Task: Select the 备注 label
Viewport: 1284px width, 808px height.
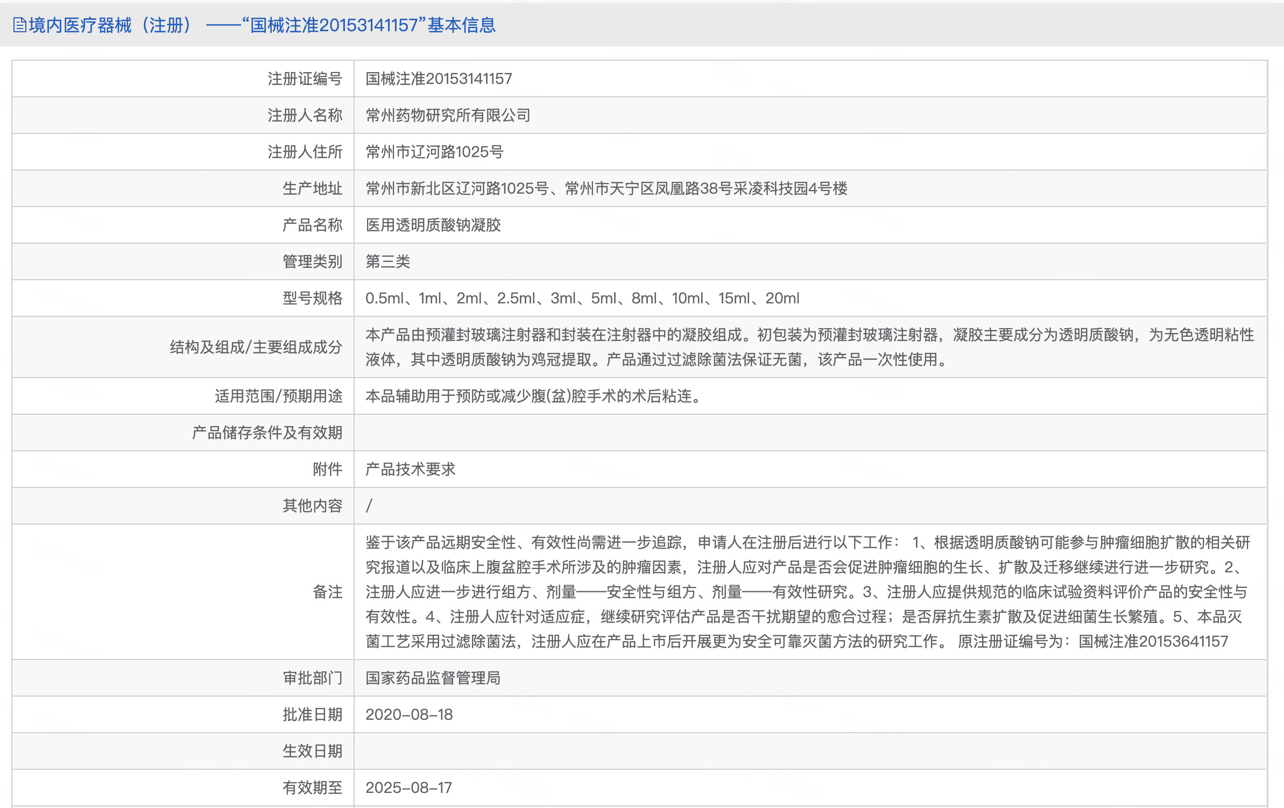Action: coord(328,592)
